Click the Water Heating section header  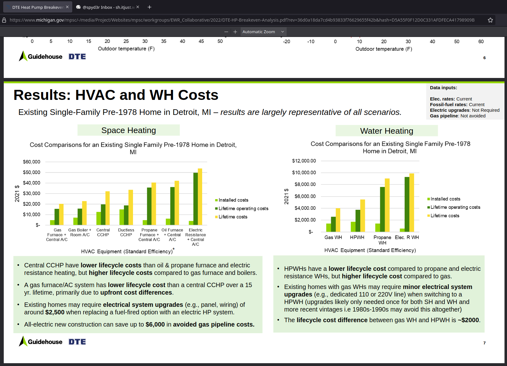[x=387, y=131]
